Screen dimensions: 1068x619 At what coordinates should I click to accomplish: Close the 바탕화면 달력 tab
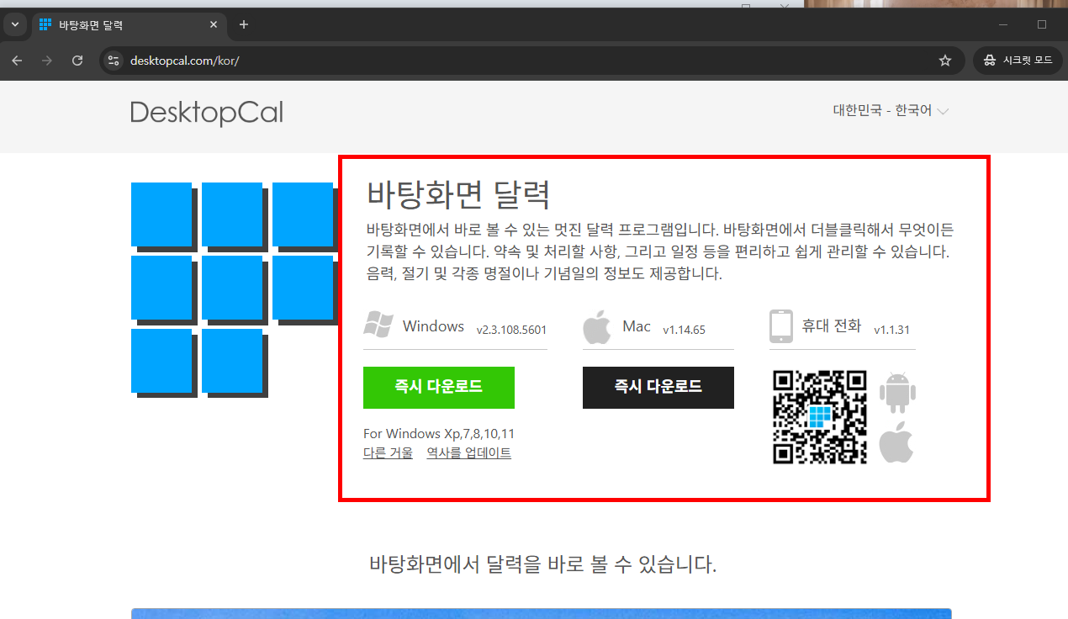pos(214,24)
